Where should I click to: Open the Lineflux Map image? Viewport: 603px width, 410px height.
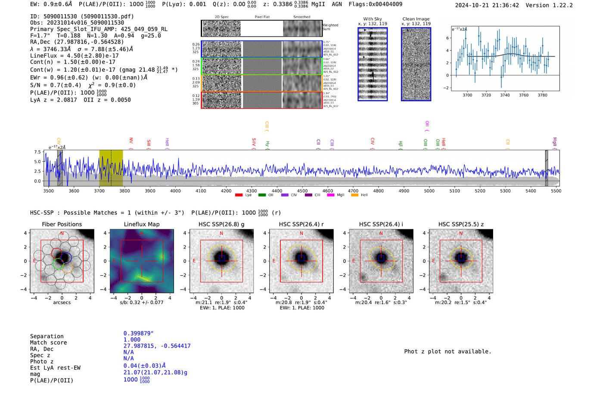(x=142, y=261)
